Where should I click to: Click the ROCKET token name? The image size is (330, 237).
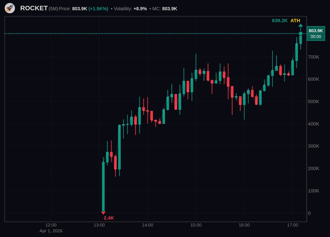[34, 8]
